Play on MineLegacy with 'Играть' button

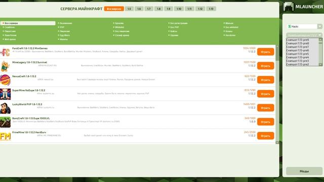(265, 66)
